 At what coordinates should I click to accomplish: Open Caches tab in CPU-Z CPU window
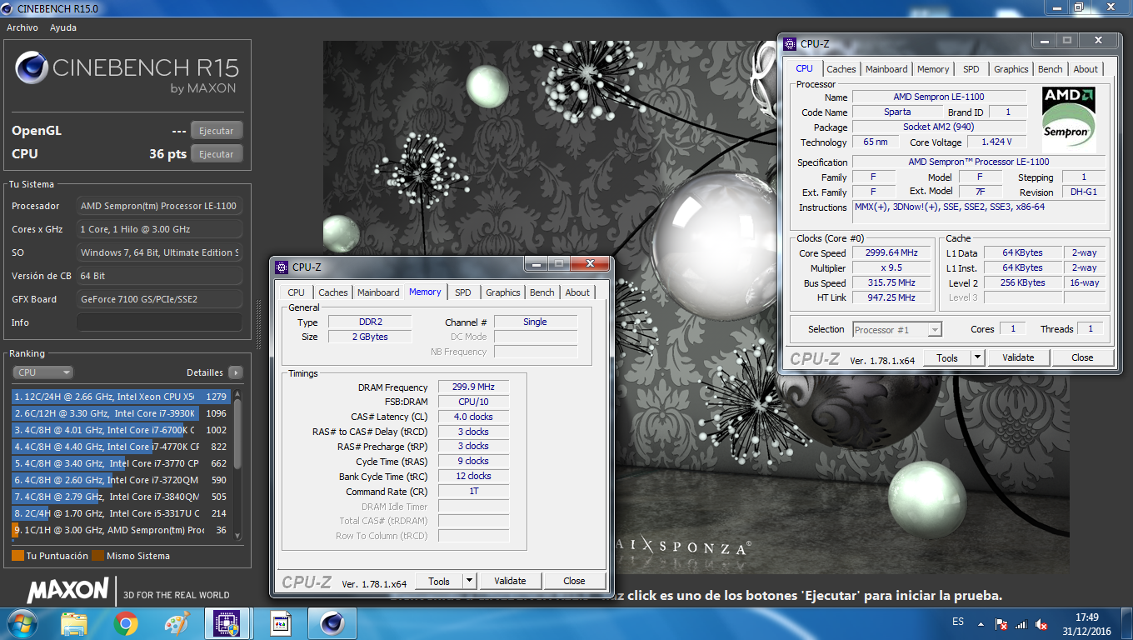841,69
